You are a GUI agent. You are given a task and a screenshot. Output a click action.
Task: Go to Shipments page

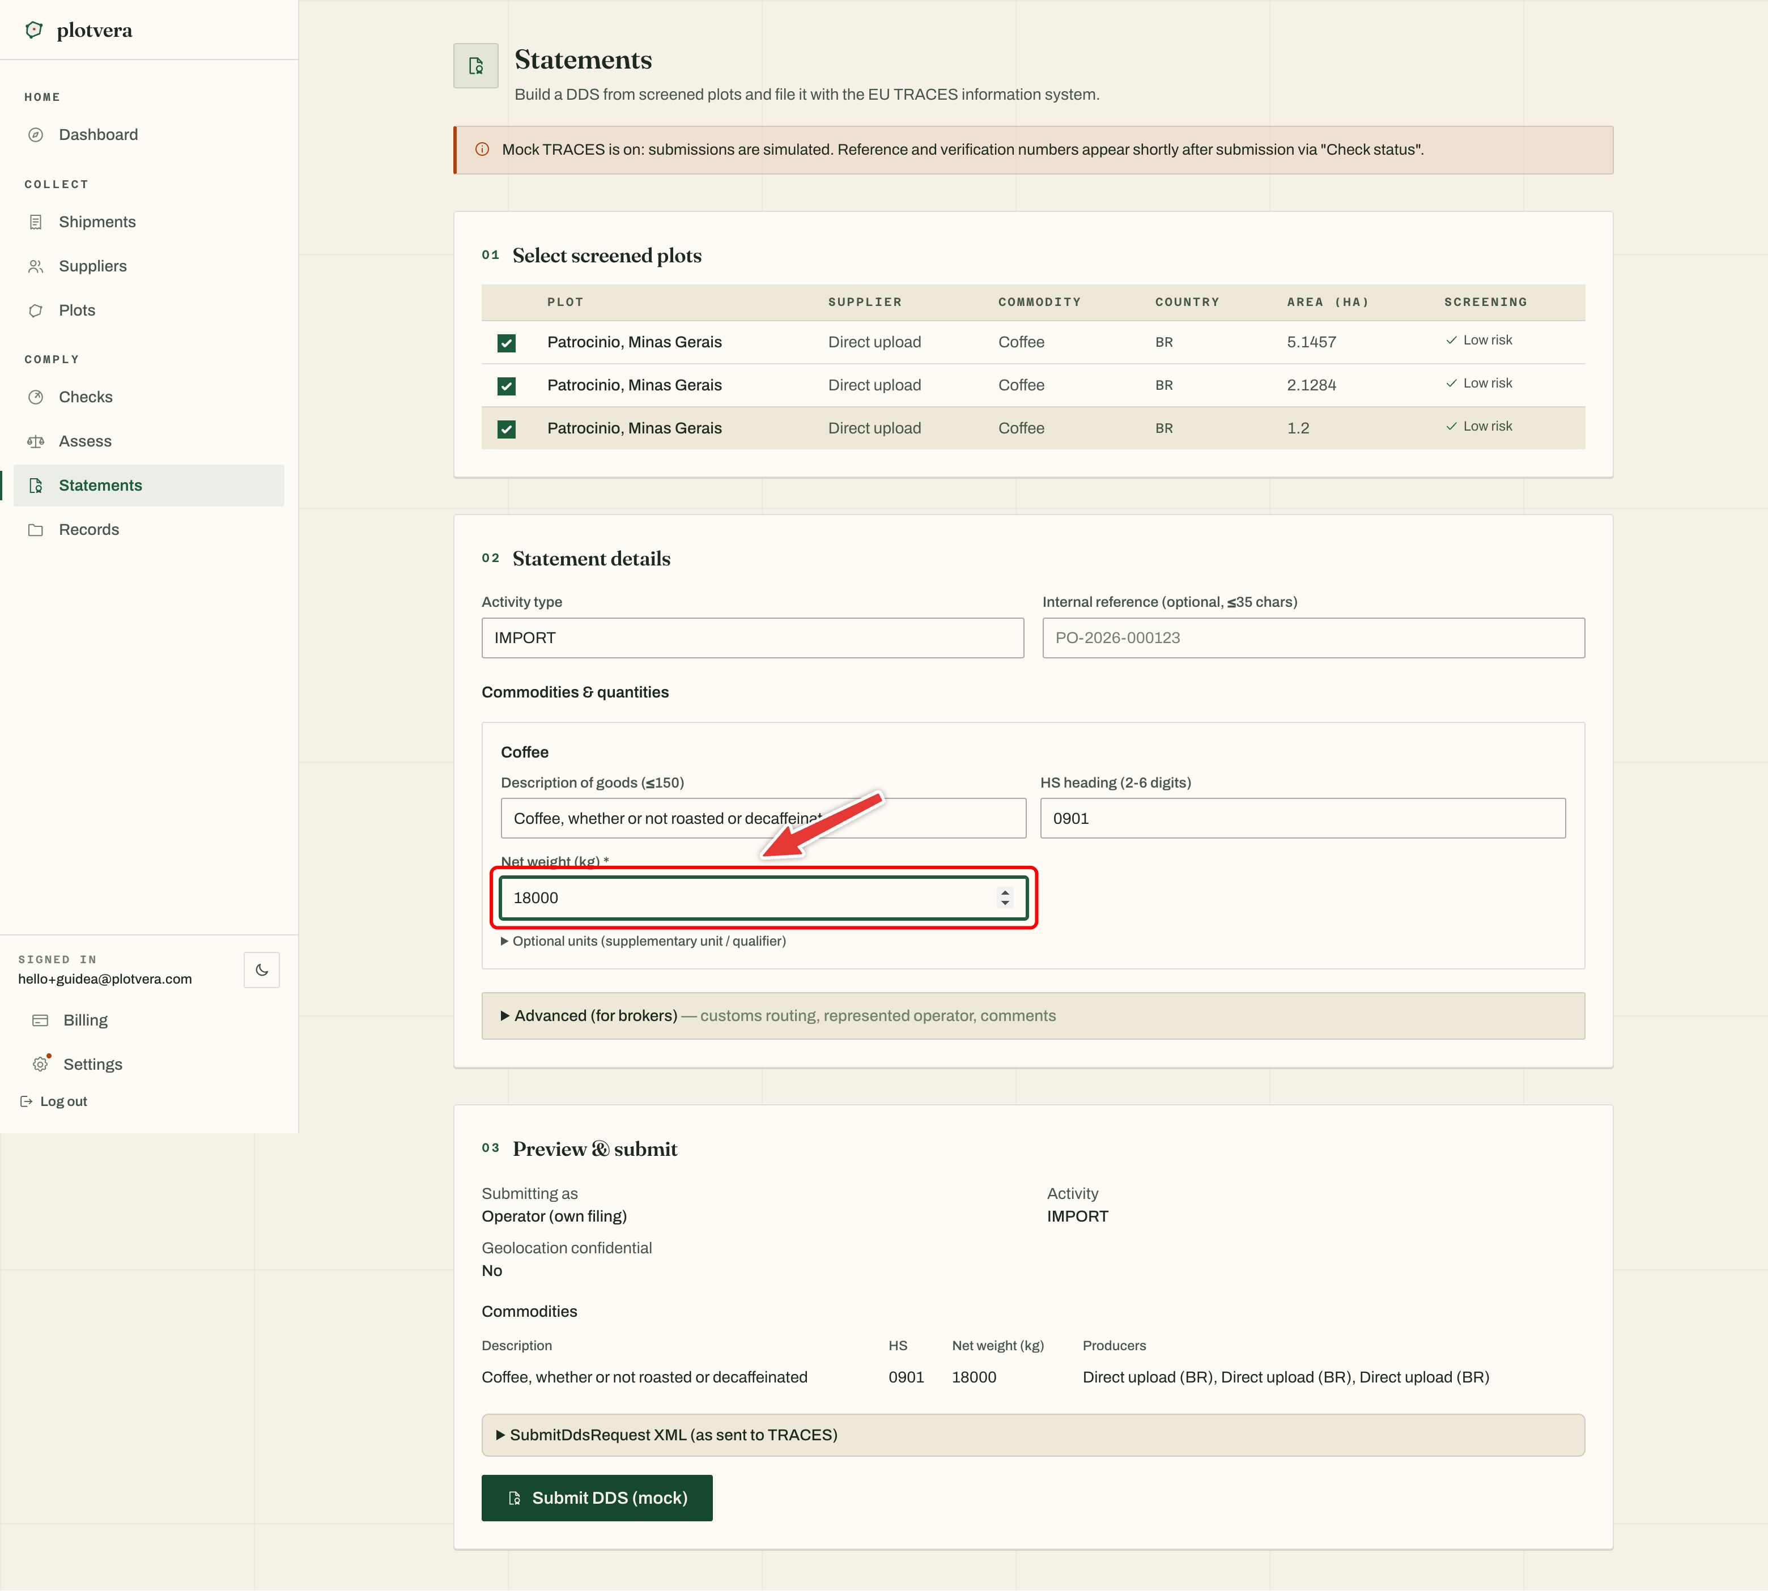pos(148,222)
